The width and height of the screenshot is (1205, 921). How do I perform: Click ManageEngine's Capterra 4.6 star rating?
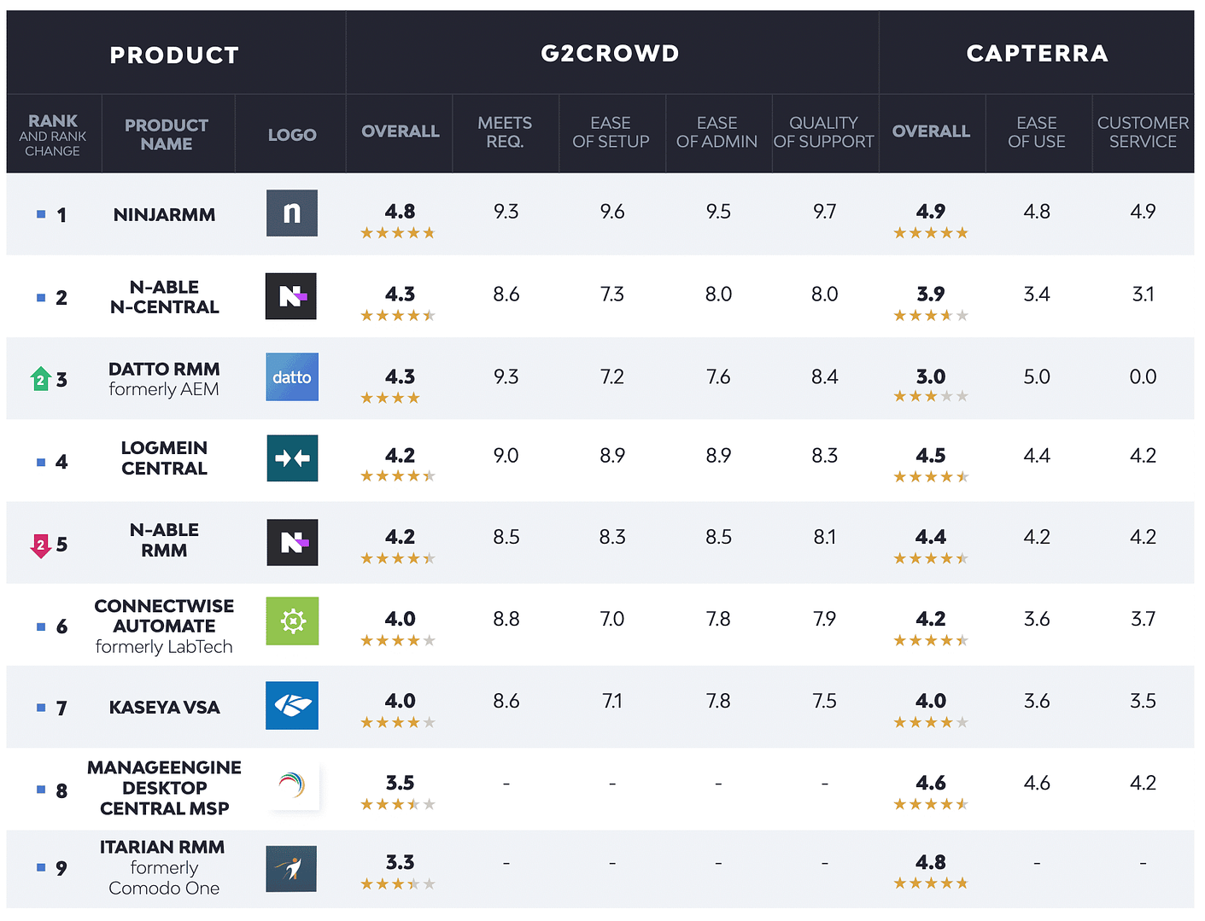931,804
